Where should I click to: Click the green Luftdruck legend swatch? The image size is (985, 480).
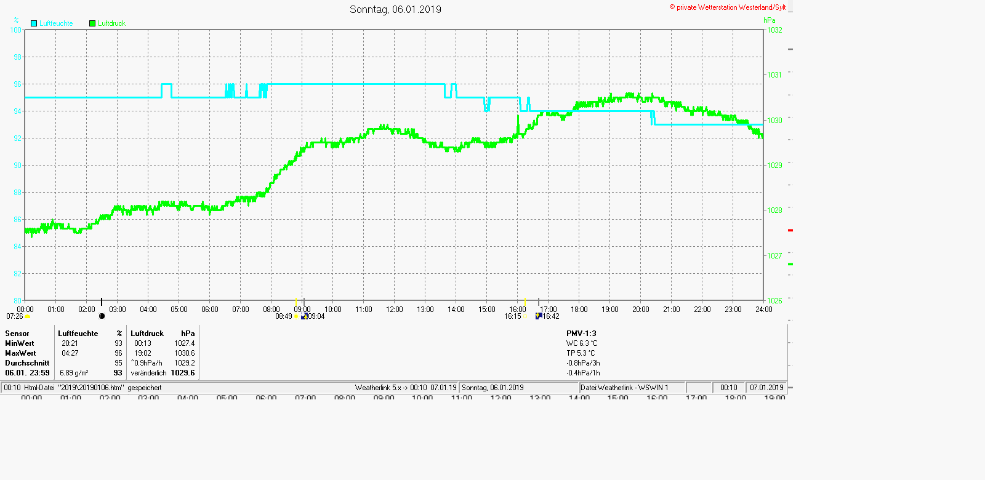point(92,23)
